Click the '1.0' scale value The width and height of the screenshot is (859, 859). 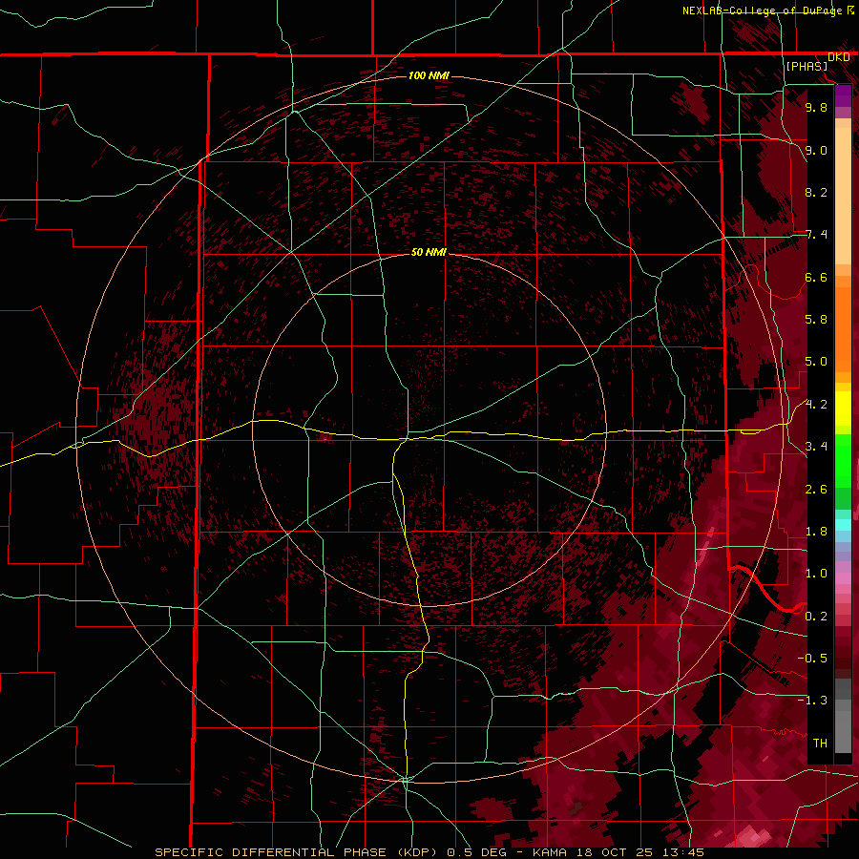point(816,574)
